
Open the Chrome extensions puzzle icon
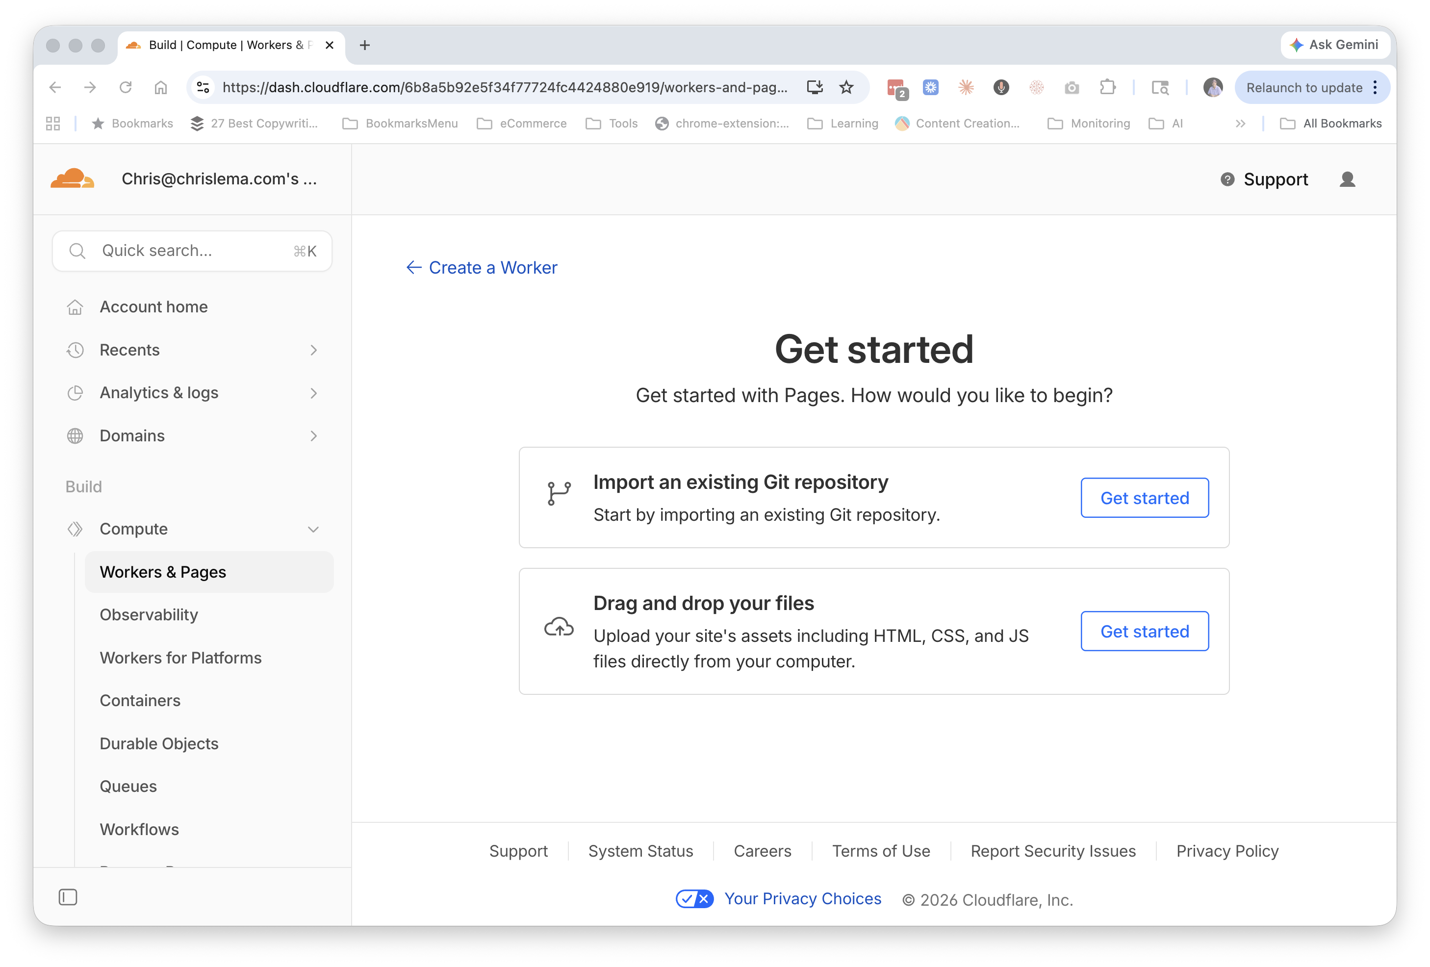tap(1108, 87)
